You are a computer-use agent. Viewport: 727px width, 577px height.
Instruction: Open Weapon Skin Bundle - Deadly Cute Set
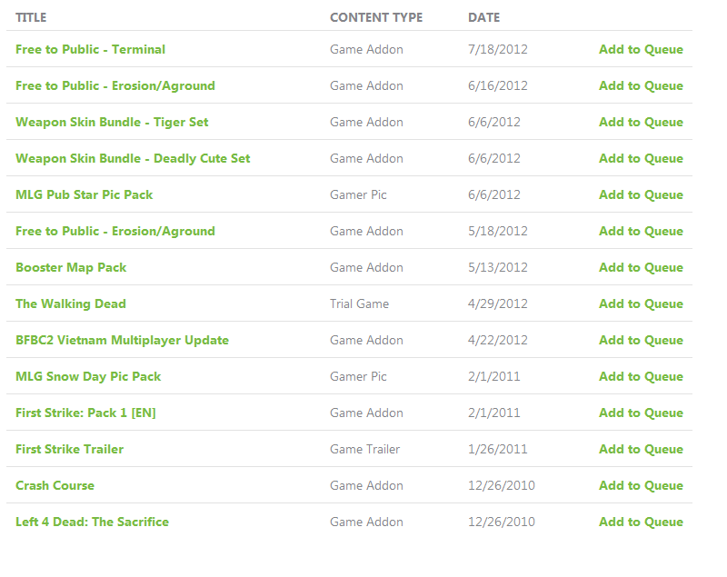click(133, 158)
